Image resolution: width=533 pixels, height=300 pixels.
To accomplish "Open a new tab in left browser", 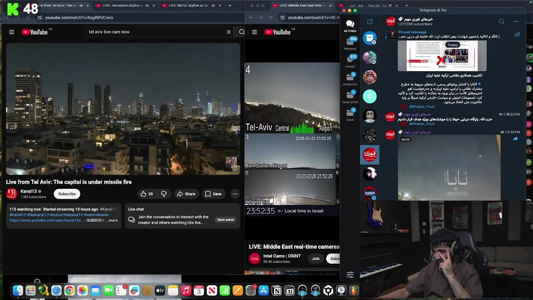I will [x=229, y=5].
